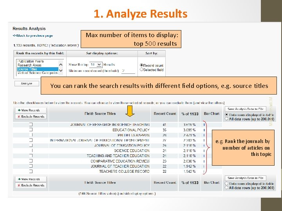Click the EDUCATIONAL POLICY source title
This screenshot has height=211, width=282.
coord(131,130)
